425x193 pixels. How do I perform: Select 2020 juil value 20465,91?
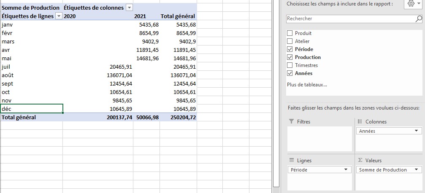(x=98, y=67)
